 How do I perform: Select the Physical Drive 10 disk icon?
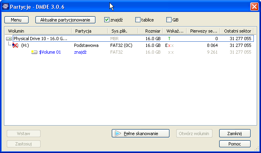(x=9, y=39)
